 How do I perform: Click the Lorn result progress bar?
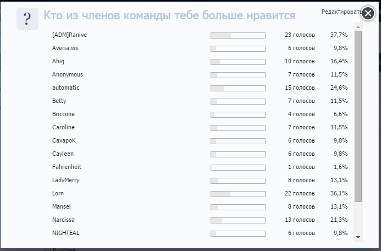pyautogui.click(x=238, y=194)
